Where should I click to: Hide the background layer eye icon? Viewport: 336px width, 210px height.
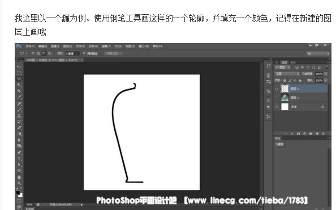(x=277, y=106)
